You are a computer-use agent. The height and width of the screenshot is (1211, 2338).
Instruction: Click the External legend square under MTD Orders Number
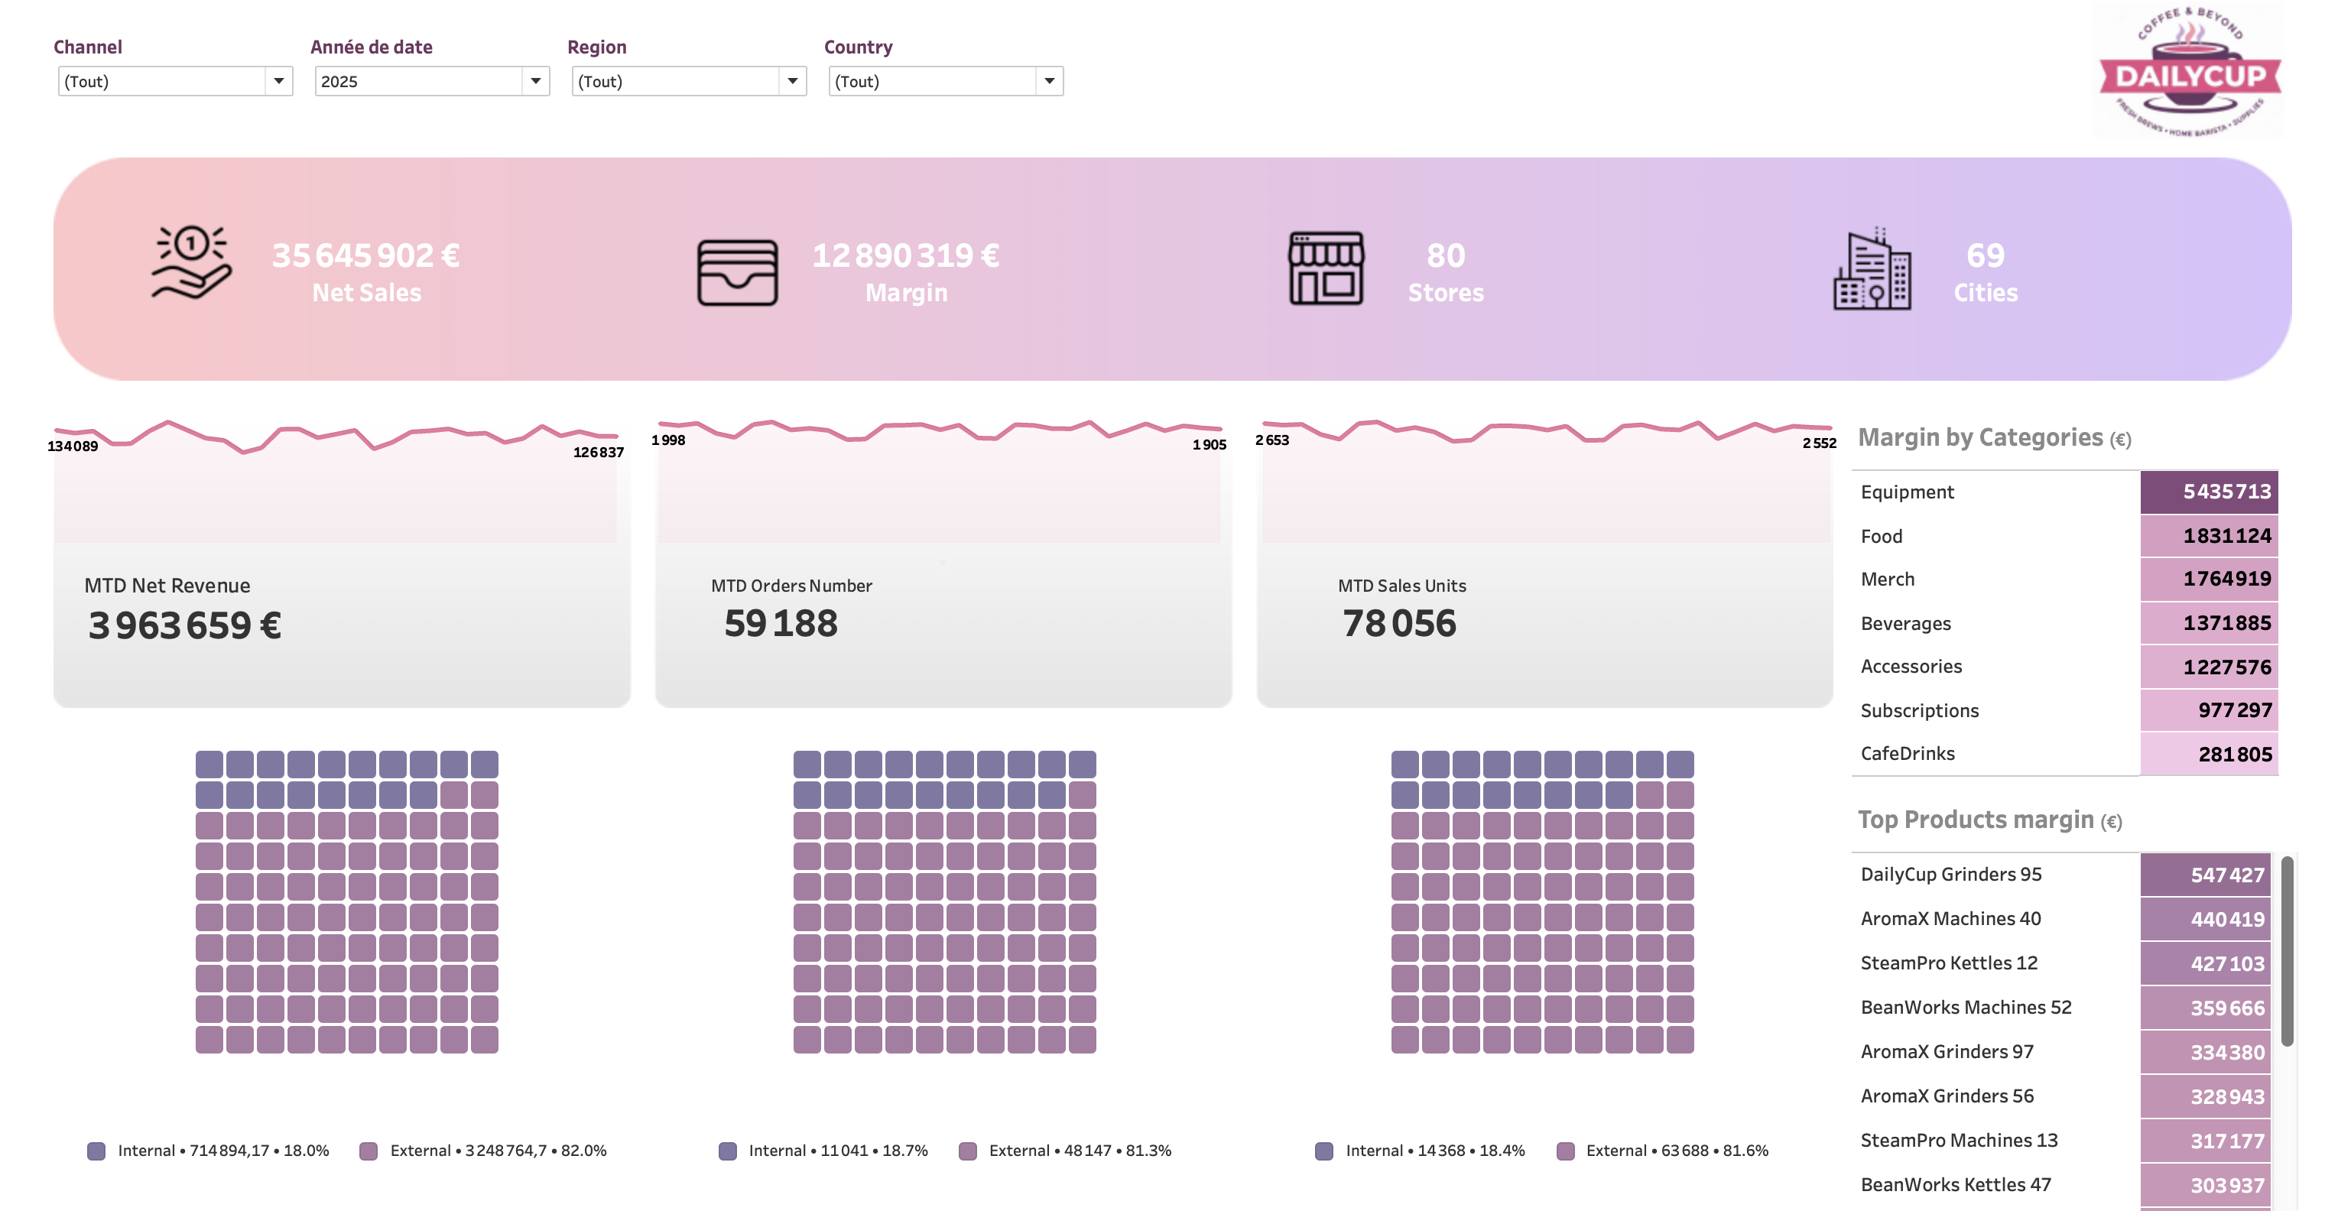969,1150
